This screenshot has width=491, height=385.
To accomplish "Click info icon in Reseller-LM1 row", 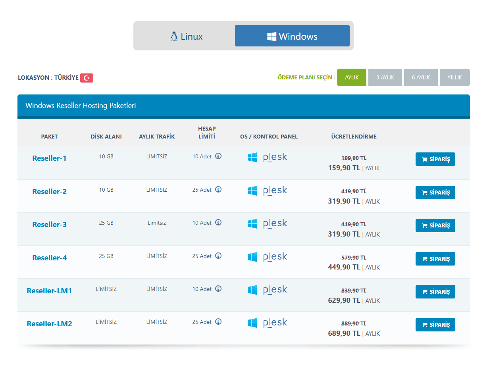I will 218,289.
